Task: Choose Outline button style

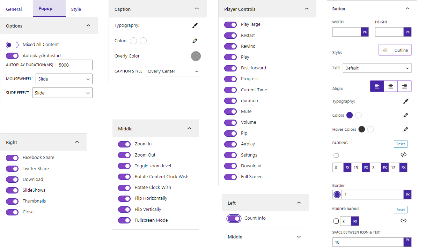Action: click(x=401, y=50)
